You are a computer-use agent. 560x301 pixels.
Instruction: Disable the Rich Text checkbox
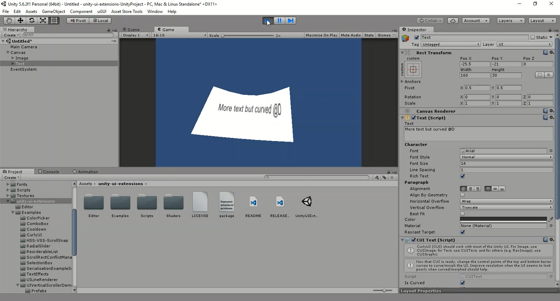pyautogui.click(x=462, y=176)
